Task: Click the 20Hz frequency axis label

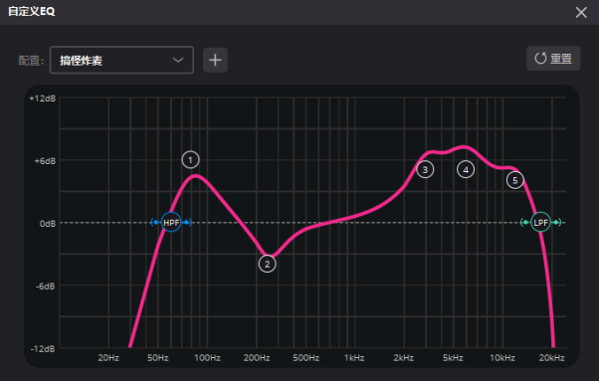Action: (x=108, y=358)
